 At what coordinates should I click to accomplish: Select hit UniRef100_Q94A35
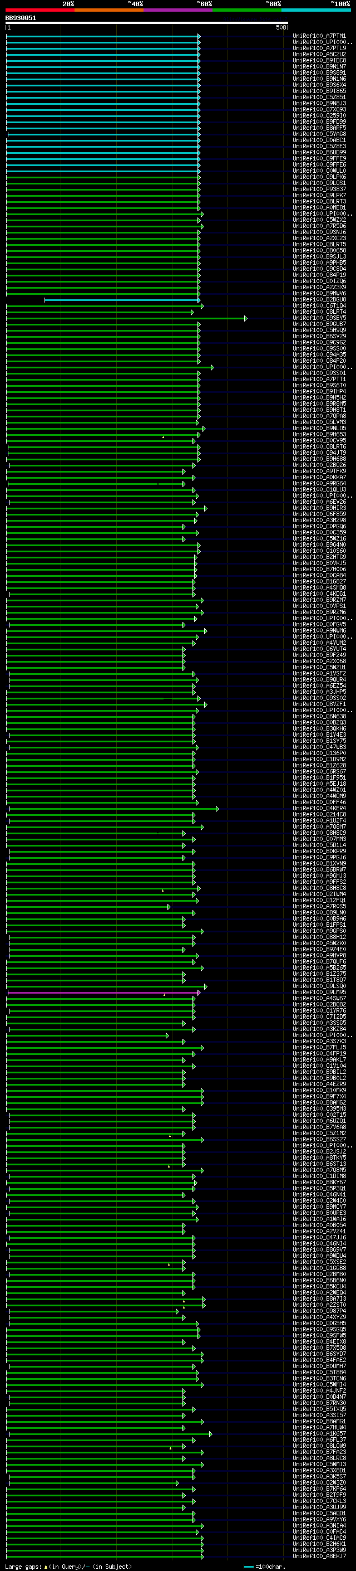click(319, 354)
